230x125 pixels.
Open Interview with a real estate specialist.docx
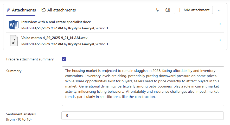tap(56, 22)
